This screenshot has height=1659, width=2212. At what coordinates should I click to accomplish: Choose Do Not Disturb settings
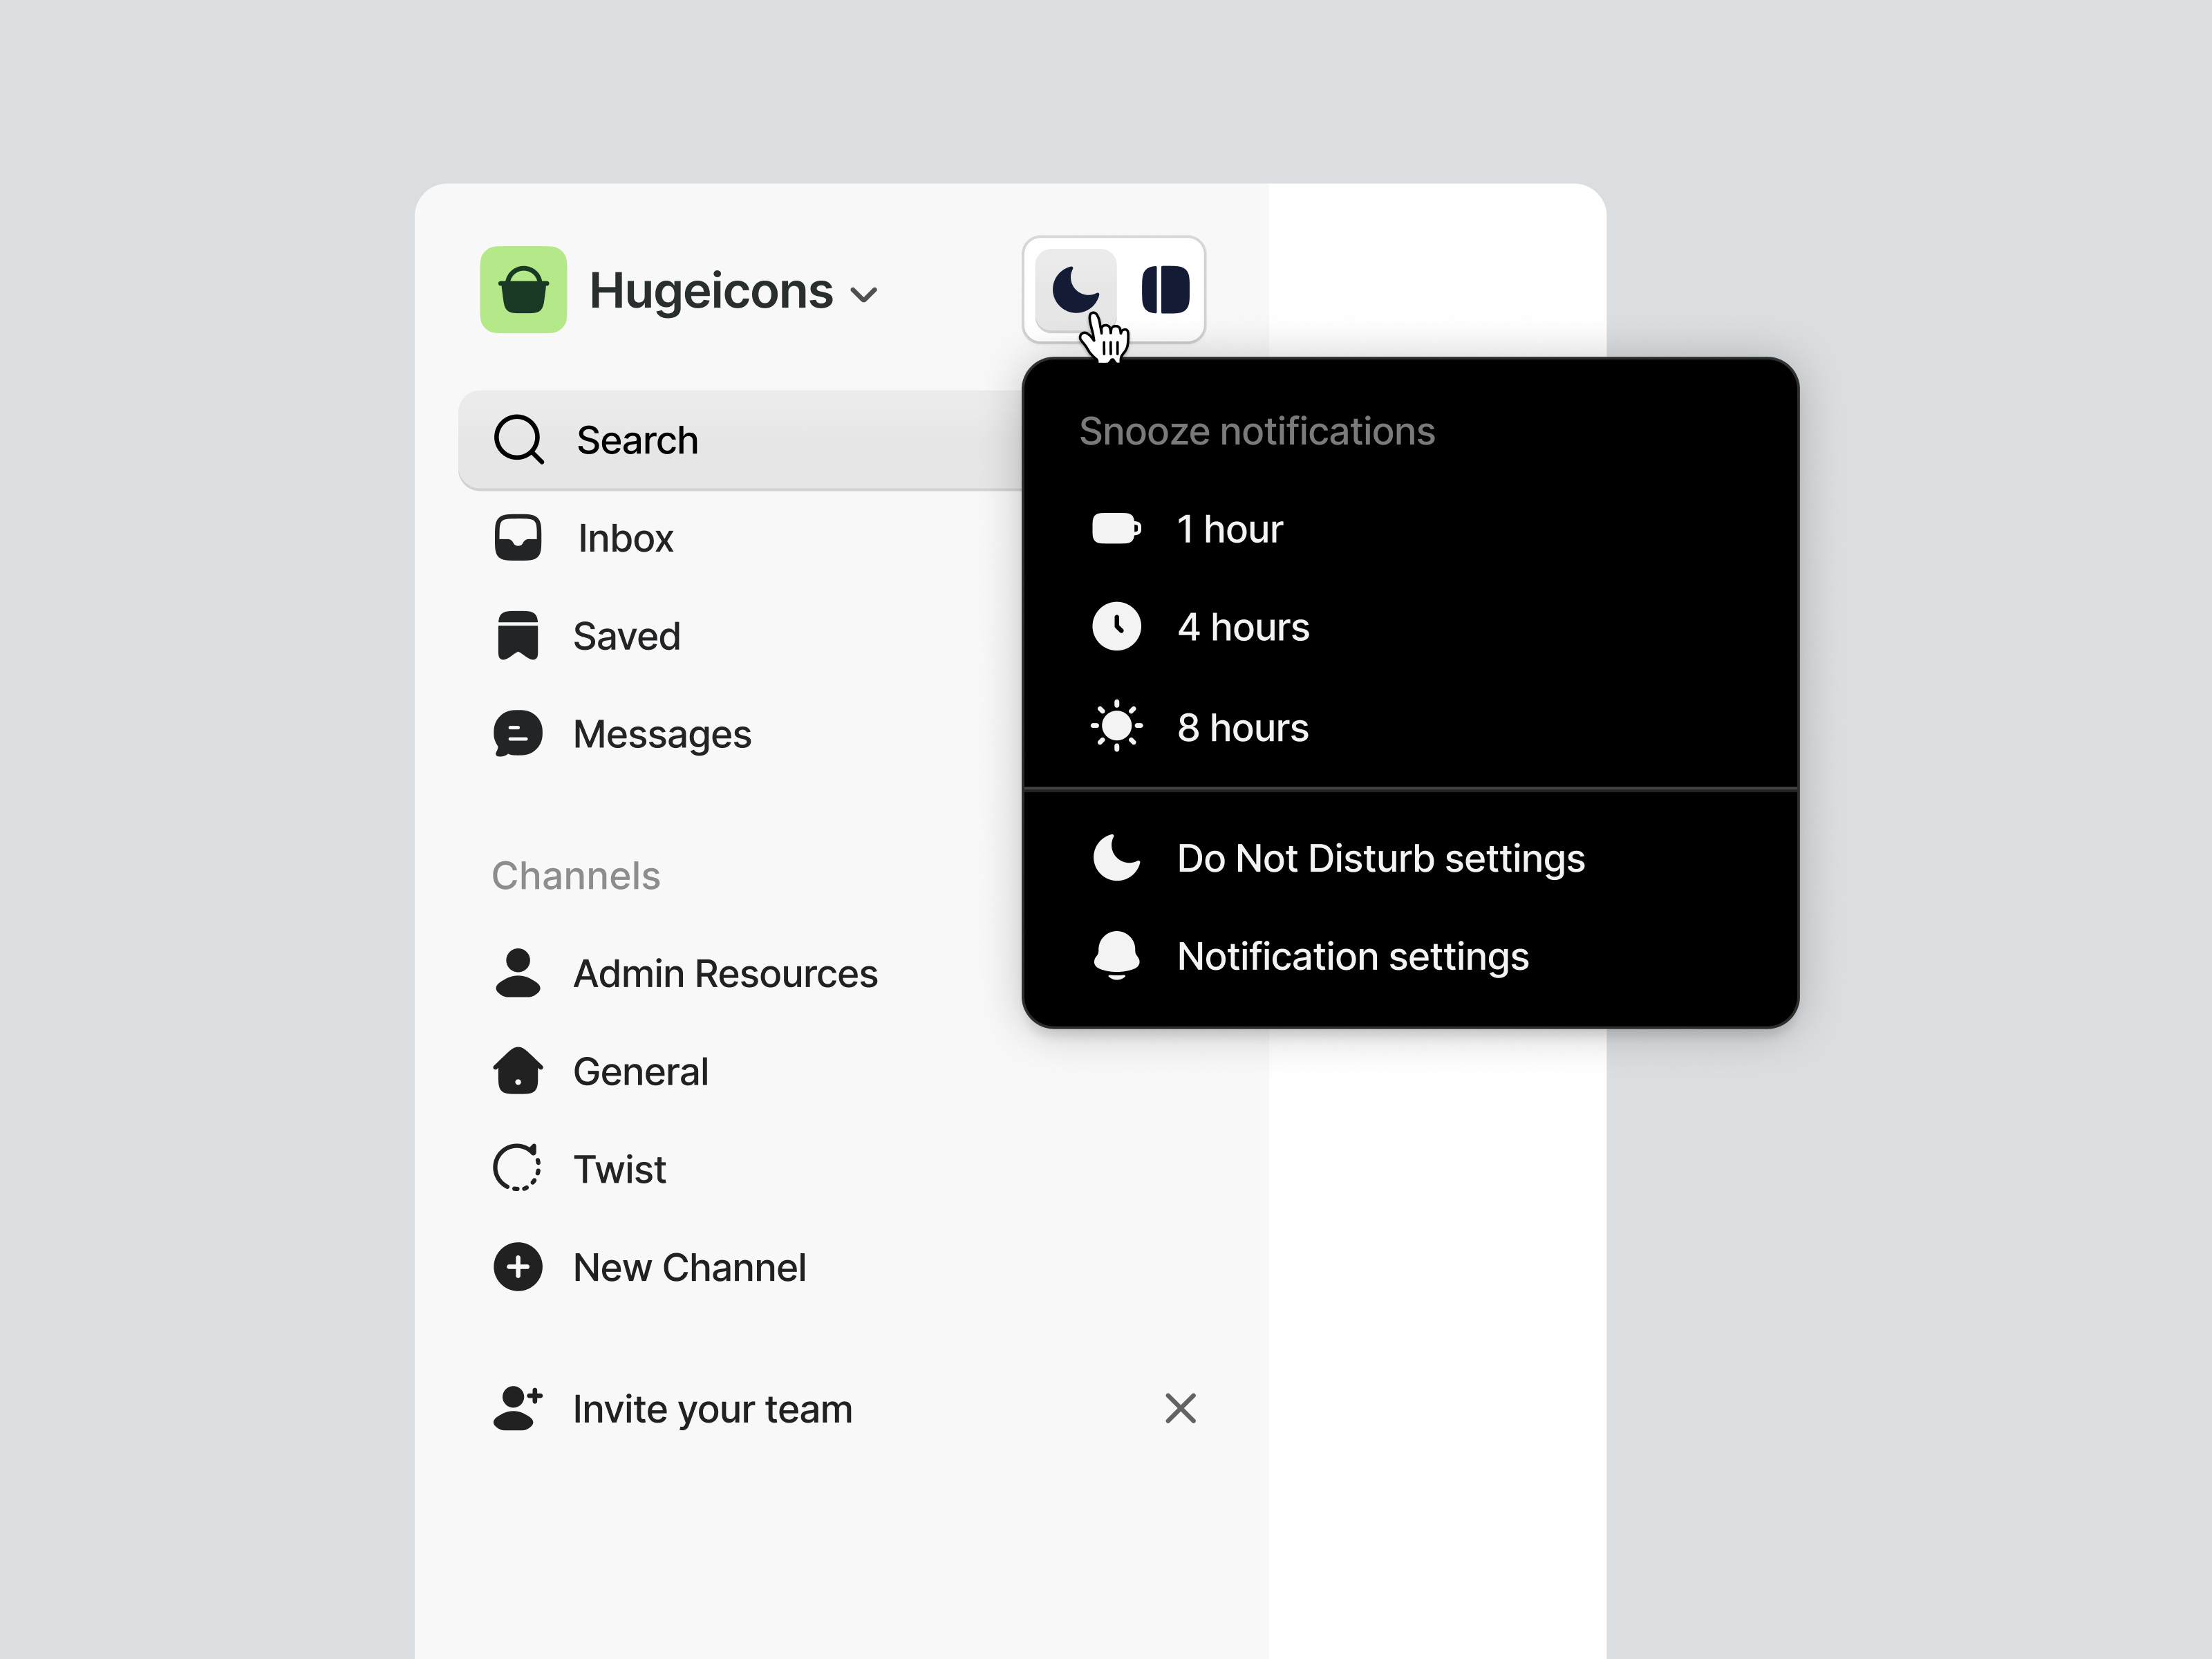[1381, 858]
